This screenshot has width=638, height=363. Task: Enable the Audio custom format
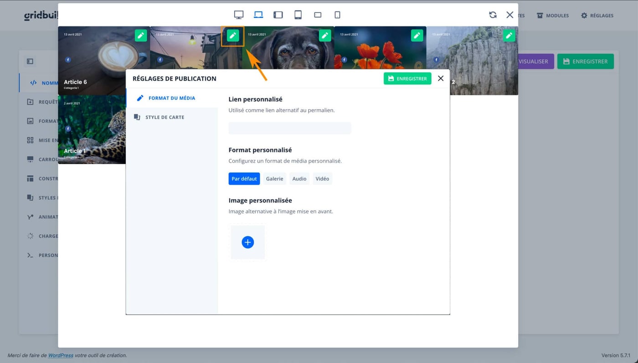tap(299, 178)
